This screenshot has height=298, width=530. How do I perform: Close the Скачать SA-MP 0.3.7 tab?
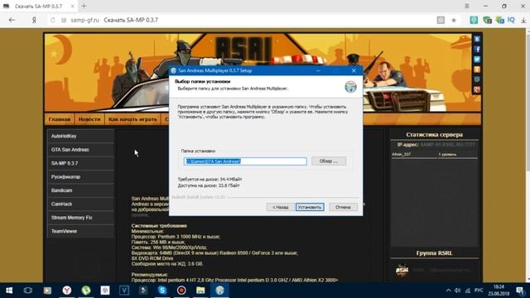click(x=72, y=6)
